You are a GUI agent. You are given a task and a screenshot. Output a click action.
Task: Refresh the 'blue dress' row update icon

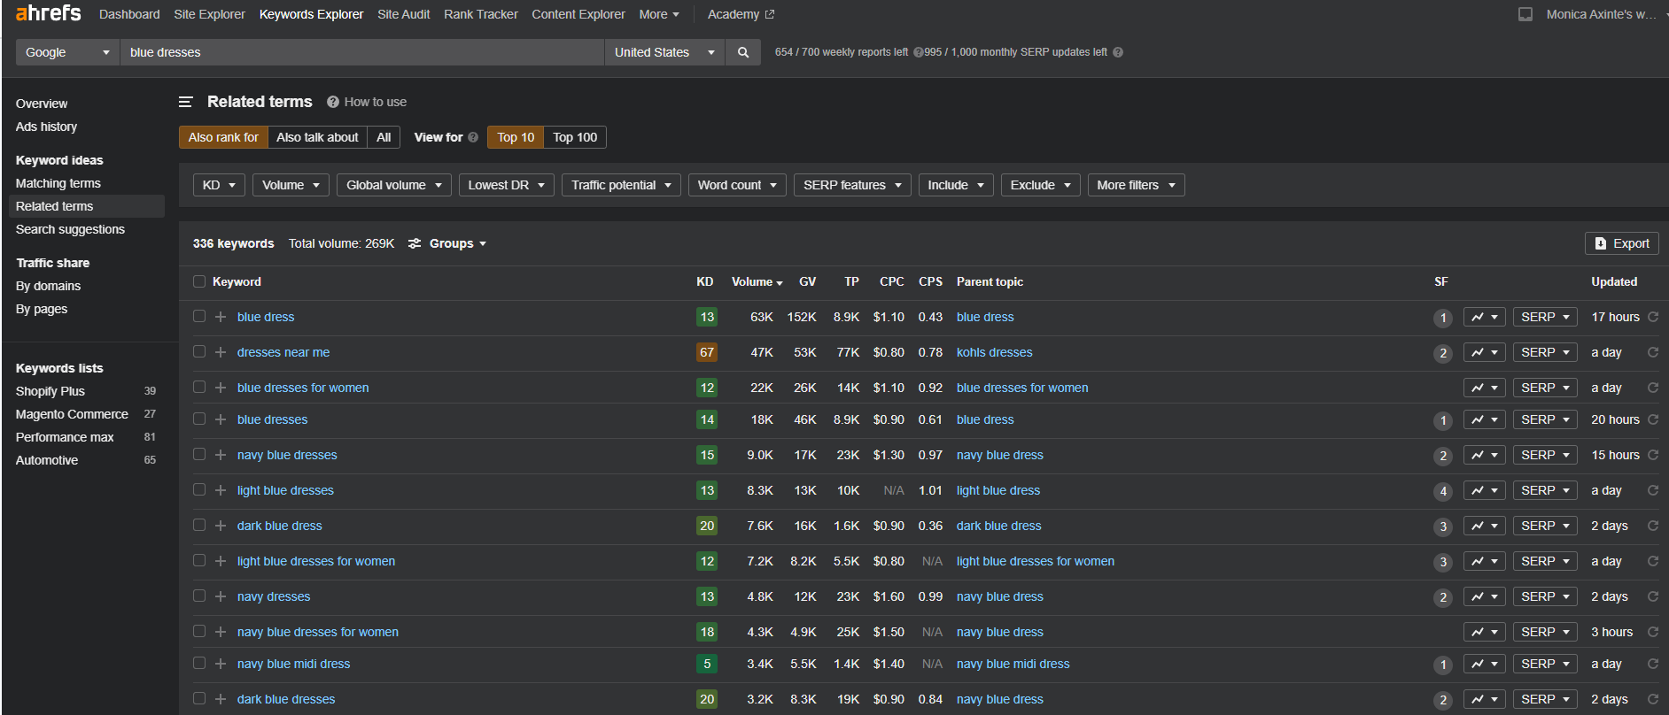pyautogui.click(x=1653, y=317)
